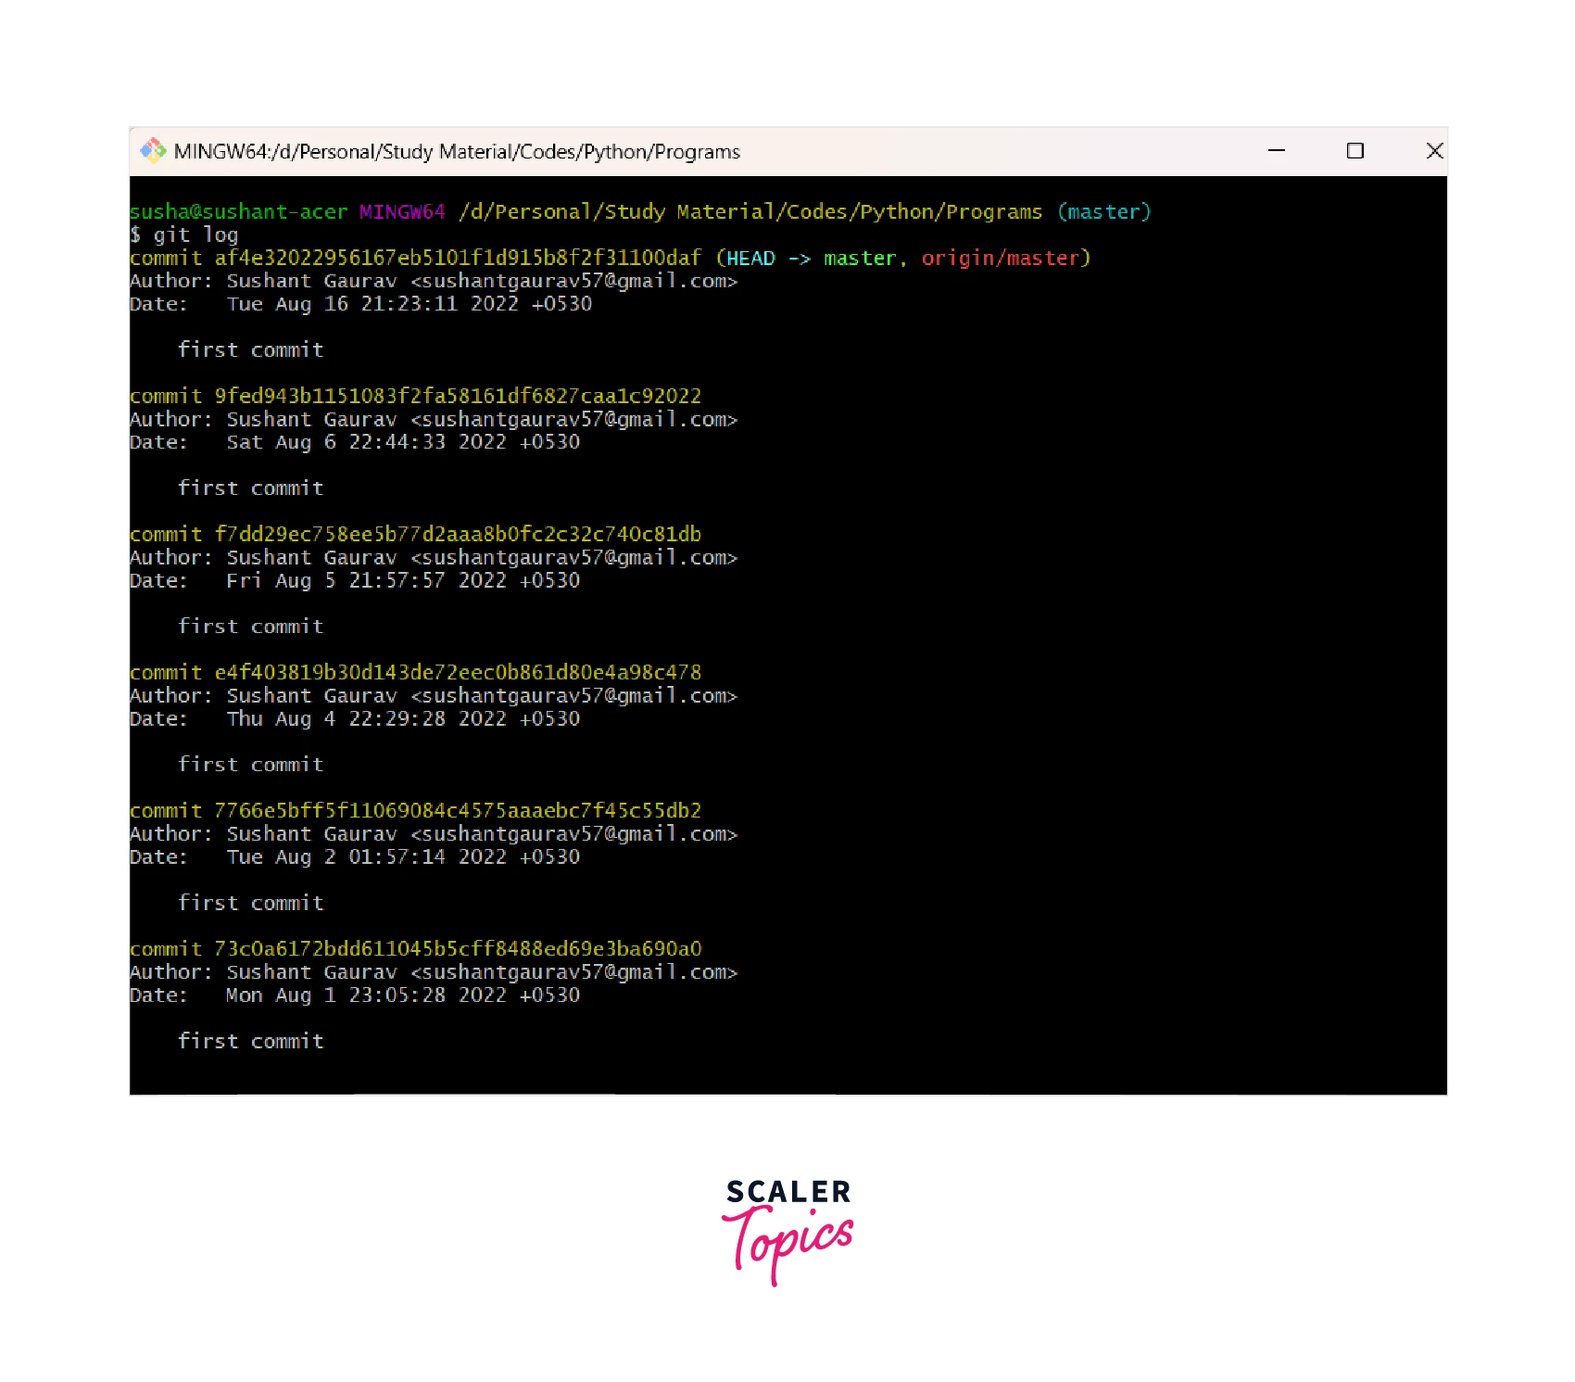The height and width of the screenshot is (1382, 1575).
Task: Click the purple MINGW64 text in prompt
Action: (402, 212)
